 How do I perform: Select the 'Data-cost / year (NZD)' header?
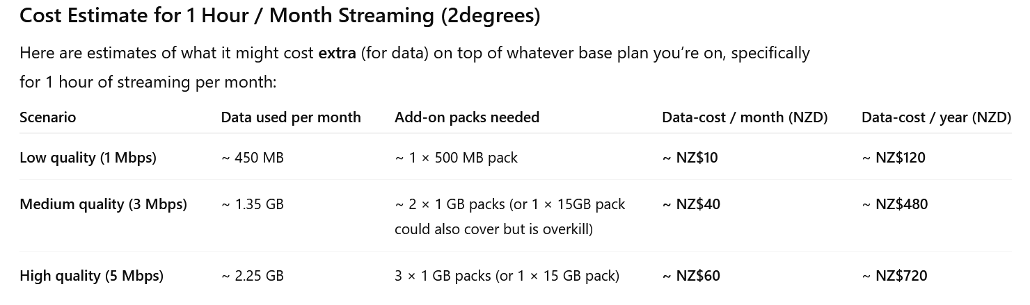pos(936,117)
